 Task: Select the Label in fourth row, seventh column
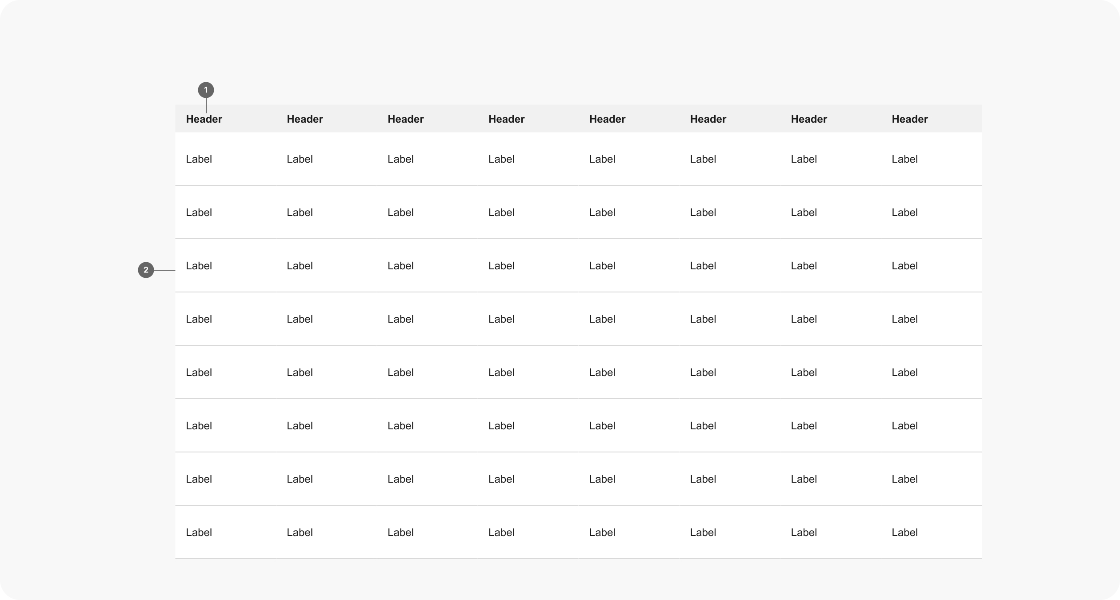[804, 319]
